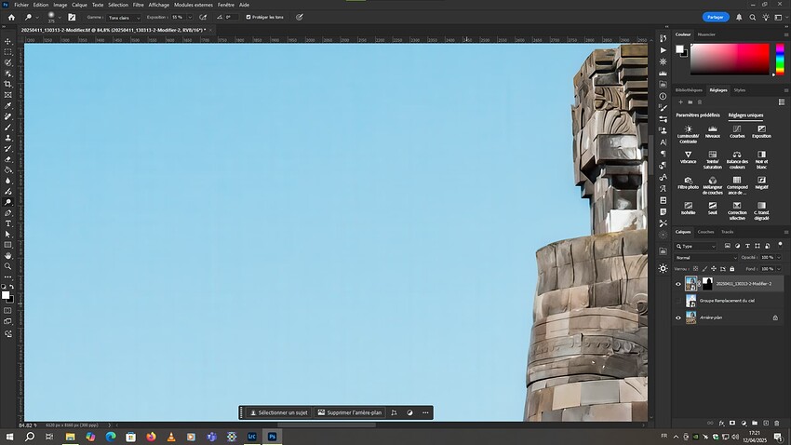The width and height of the screenshot is (791, 445).
Task: Click the Filtre photo adjustment icon
Action: (x=689, y=180)
